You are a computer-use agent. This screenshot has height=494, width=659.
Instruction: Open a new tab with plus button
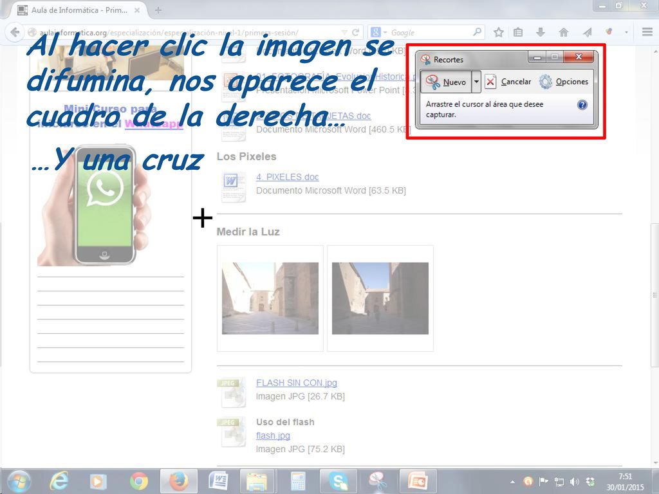coord(158,10)
